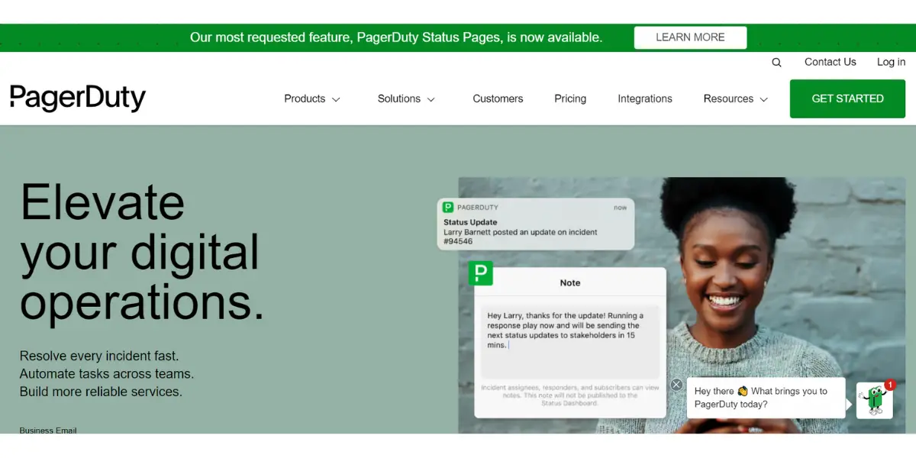
Task: Click the green PagerDuty P icon on Note card
Action: coord(481,273)
